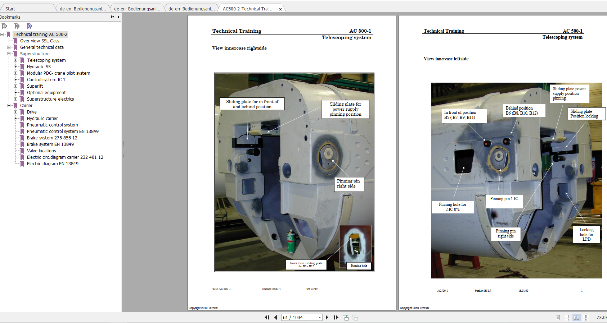The height and width of the screenshot is (323, 607).
Task: Switch to the first de-en_Bedienungsanl tab
Action: coord(83,9)
